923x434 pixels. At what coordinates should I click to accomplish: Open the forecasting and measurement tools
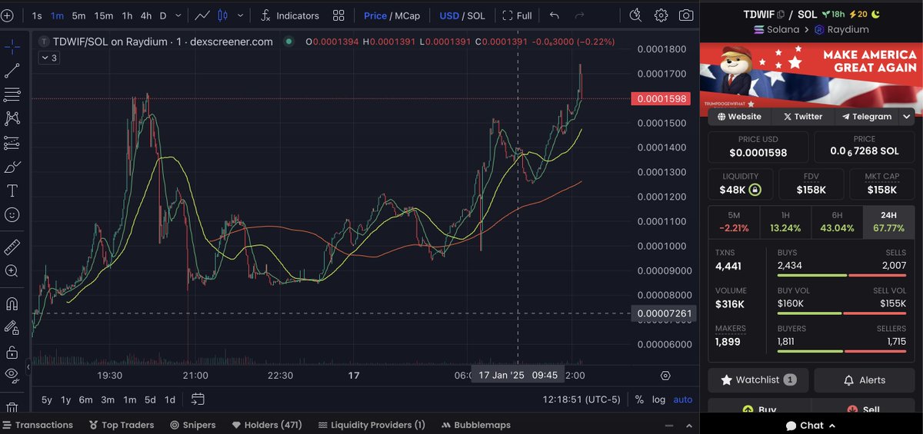click(x=12, y=143)
